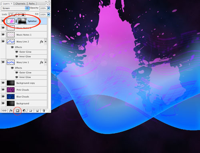Image resolution: width=200 pixels, height=153 pixels.
Task: Select the Splatter layer mask thumbnail
Action: [22, 21]
